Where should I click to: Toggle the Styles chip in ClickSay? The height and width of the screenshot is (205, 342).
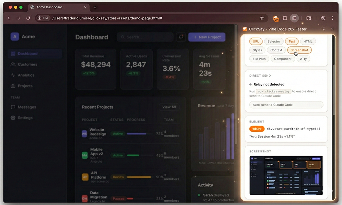click(257, 50)
